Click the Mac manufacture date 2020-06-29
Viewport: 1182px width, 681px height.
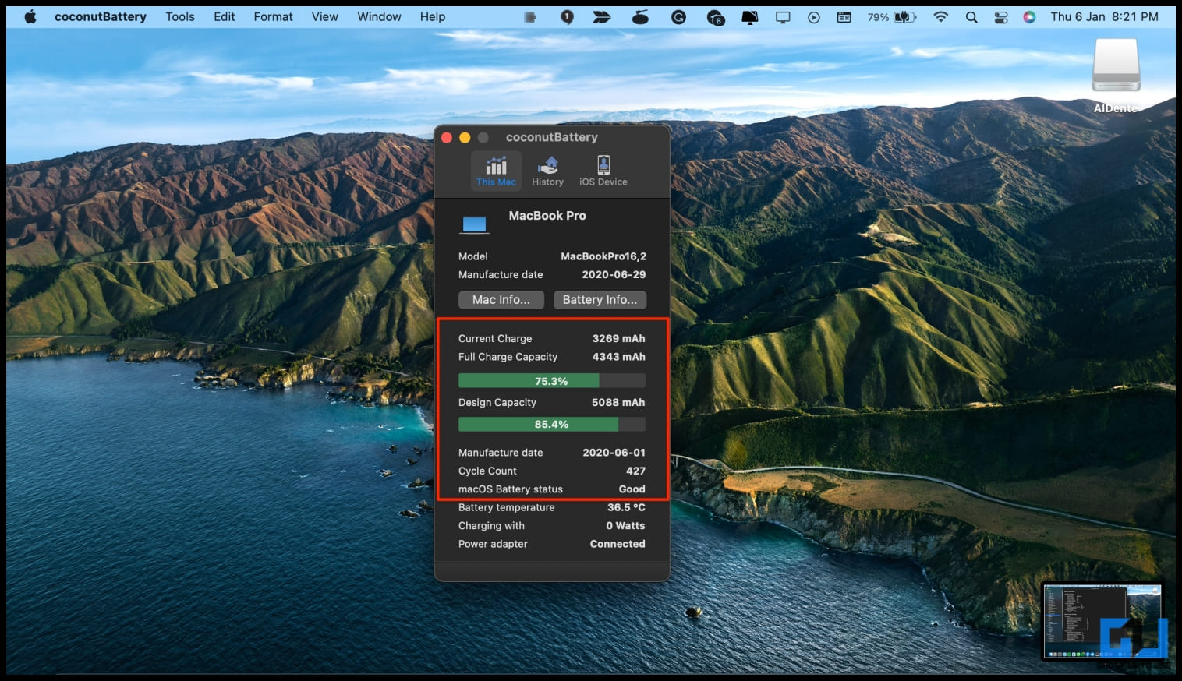click(x=614, y=274)
